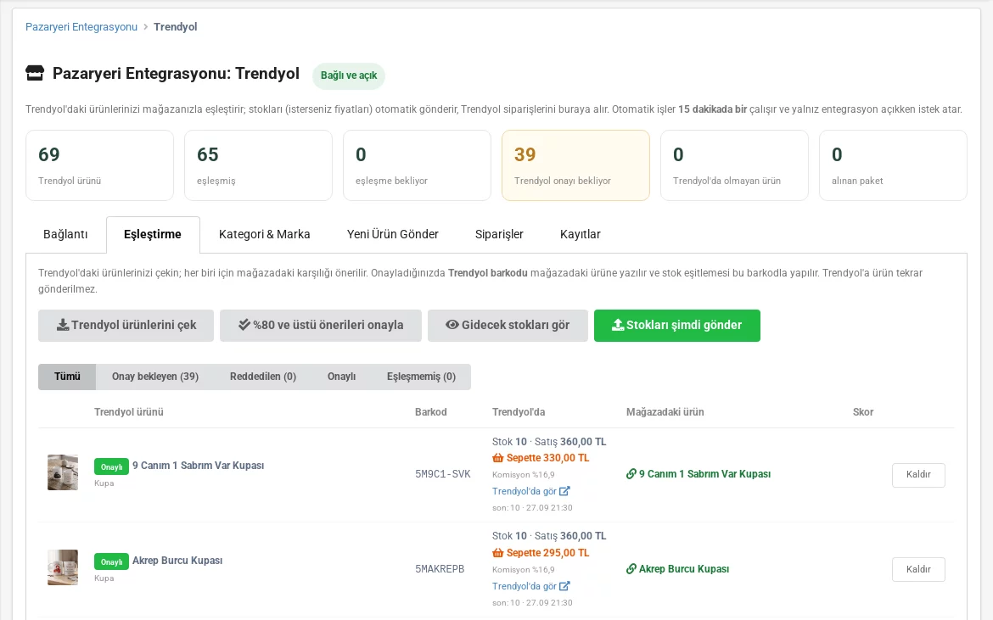
Task: Click Trendyol ürünü column header
Action: [x=128, y=412]
